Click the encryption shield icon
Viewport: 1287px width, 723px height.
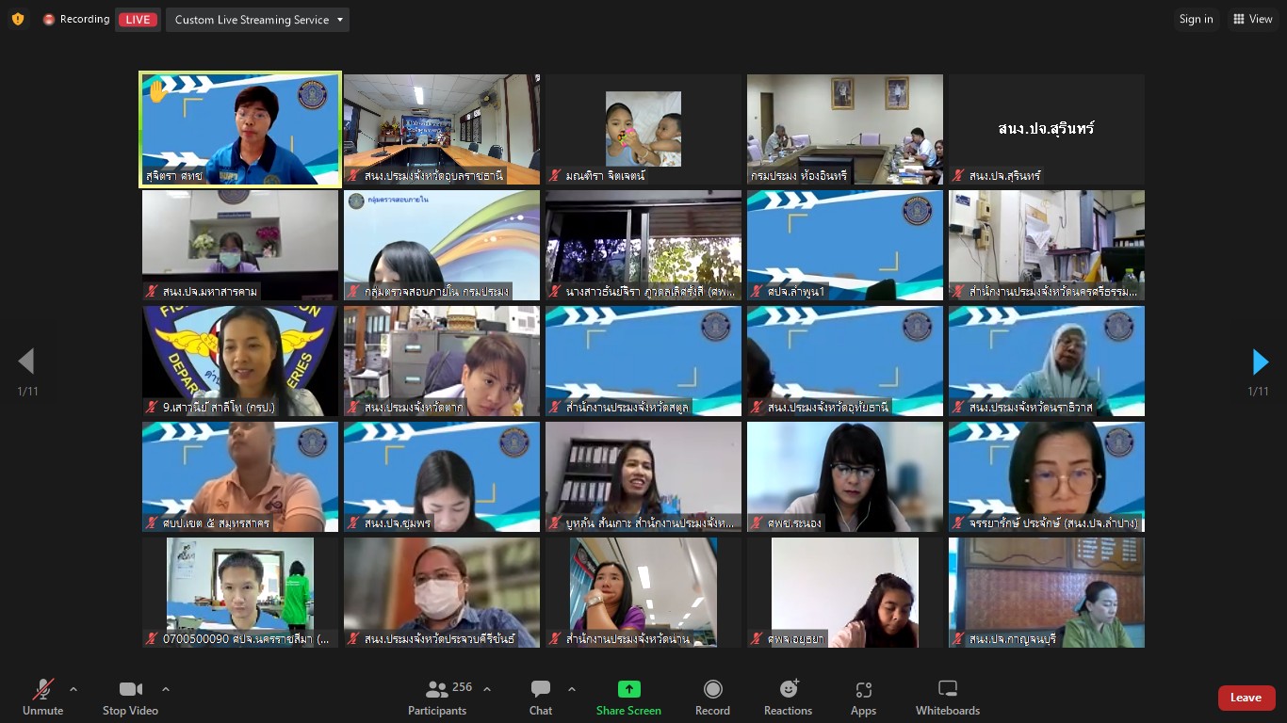click(18, 19)
